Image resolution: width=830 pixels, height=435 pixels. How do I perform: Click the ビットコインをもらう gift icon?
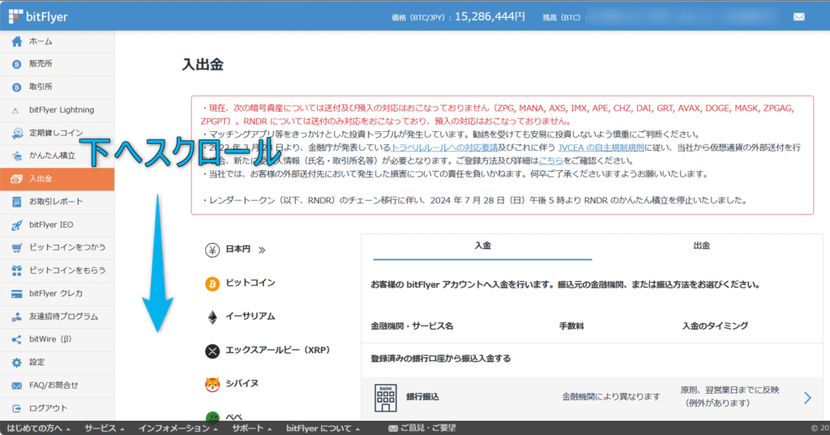click(x=17, y=271)
